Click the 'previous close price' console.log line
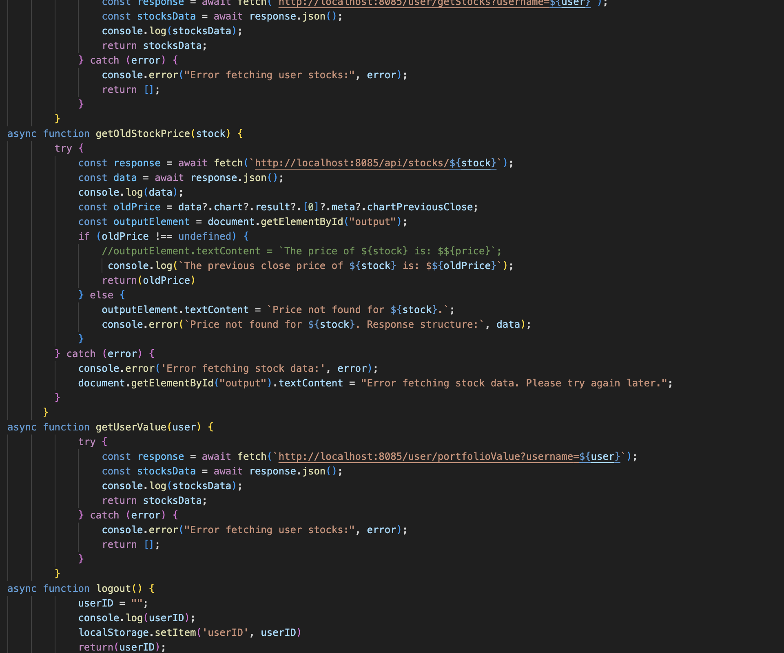Viewport: 784px width, 653px height. pyautogui.click(x=310, y=266)
